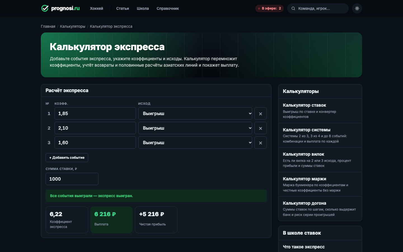Go to Главная breadcrumb link
The image size is (403, 252).
point(48,26)
